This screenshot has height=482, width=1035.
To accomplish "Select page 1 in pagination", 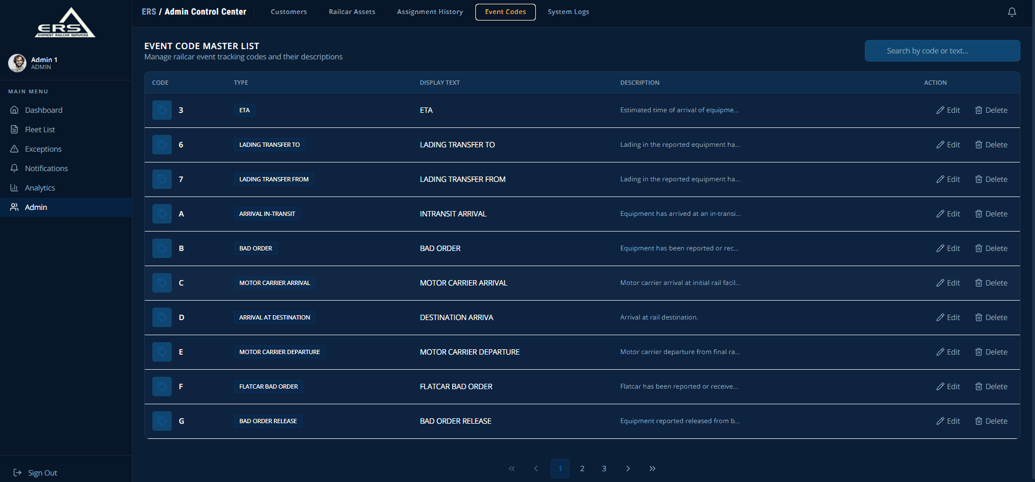I will coord(560,469).
